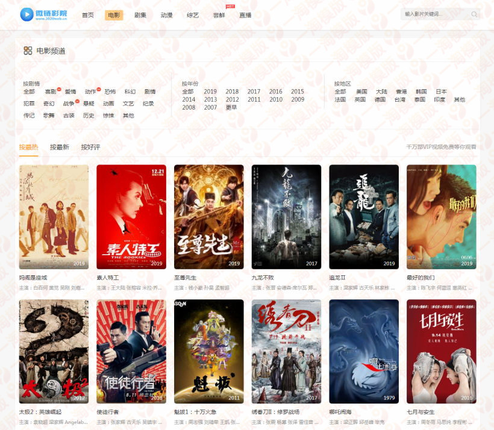Open the 九龙不败 movie poster

tap(286, 217)
